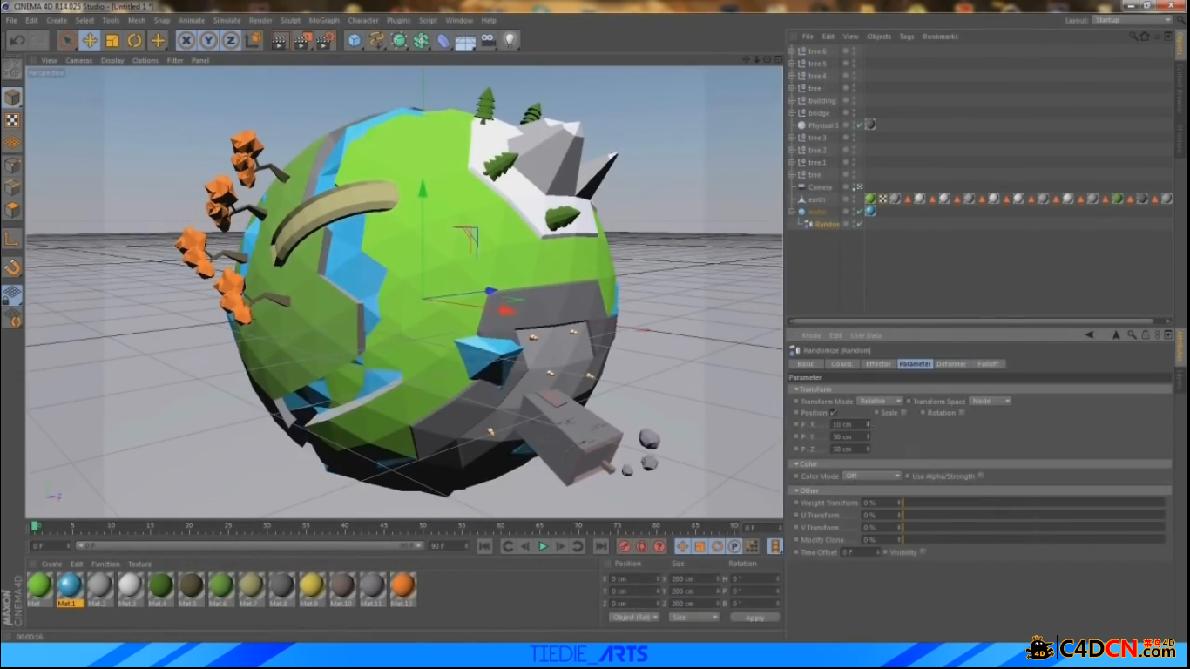Click the Play Forwards button
The width and height of the screenshot is (1190, 669).
pyautogui.click(x=543, y=546)
